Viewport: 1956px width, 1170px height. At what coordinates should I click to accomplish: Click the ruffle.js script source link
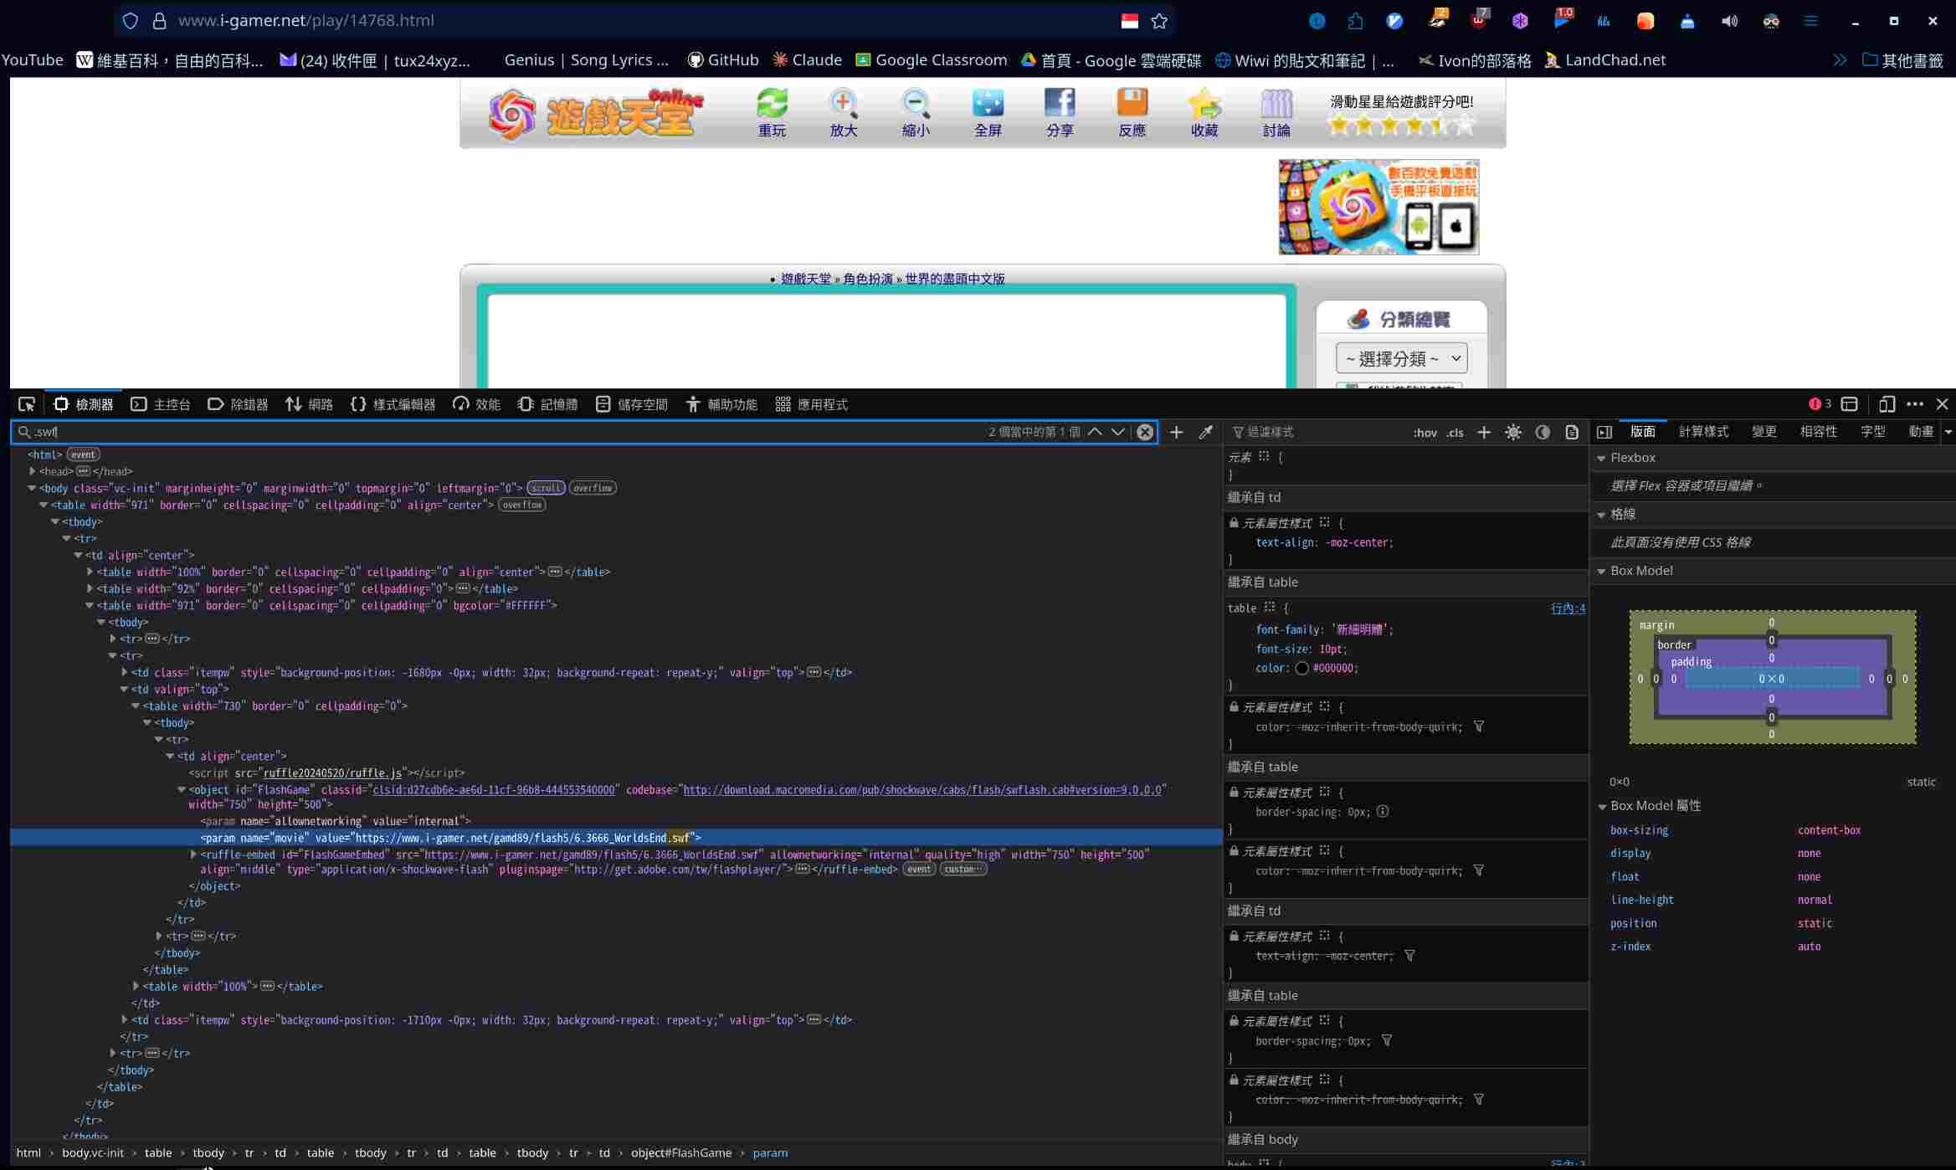(332, 773)
